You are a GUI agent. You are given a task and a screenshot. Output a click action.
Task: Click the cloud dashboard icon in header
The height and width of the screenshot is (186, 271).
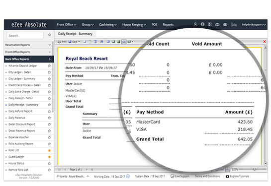(217, 24)
